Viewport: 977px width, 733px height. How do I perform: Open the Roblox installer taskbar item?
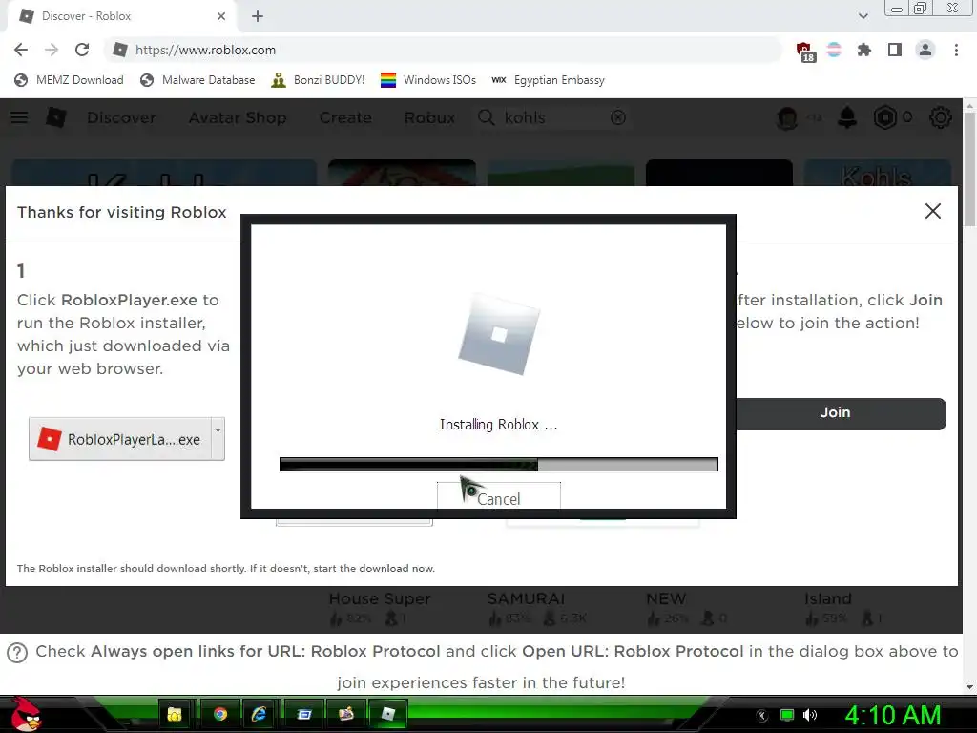tap(388, 714)
